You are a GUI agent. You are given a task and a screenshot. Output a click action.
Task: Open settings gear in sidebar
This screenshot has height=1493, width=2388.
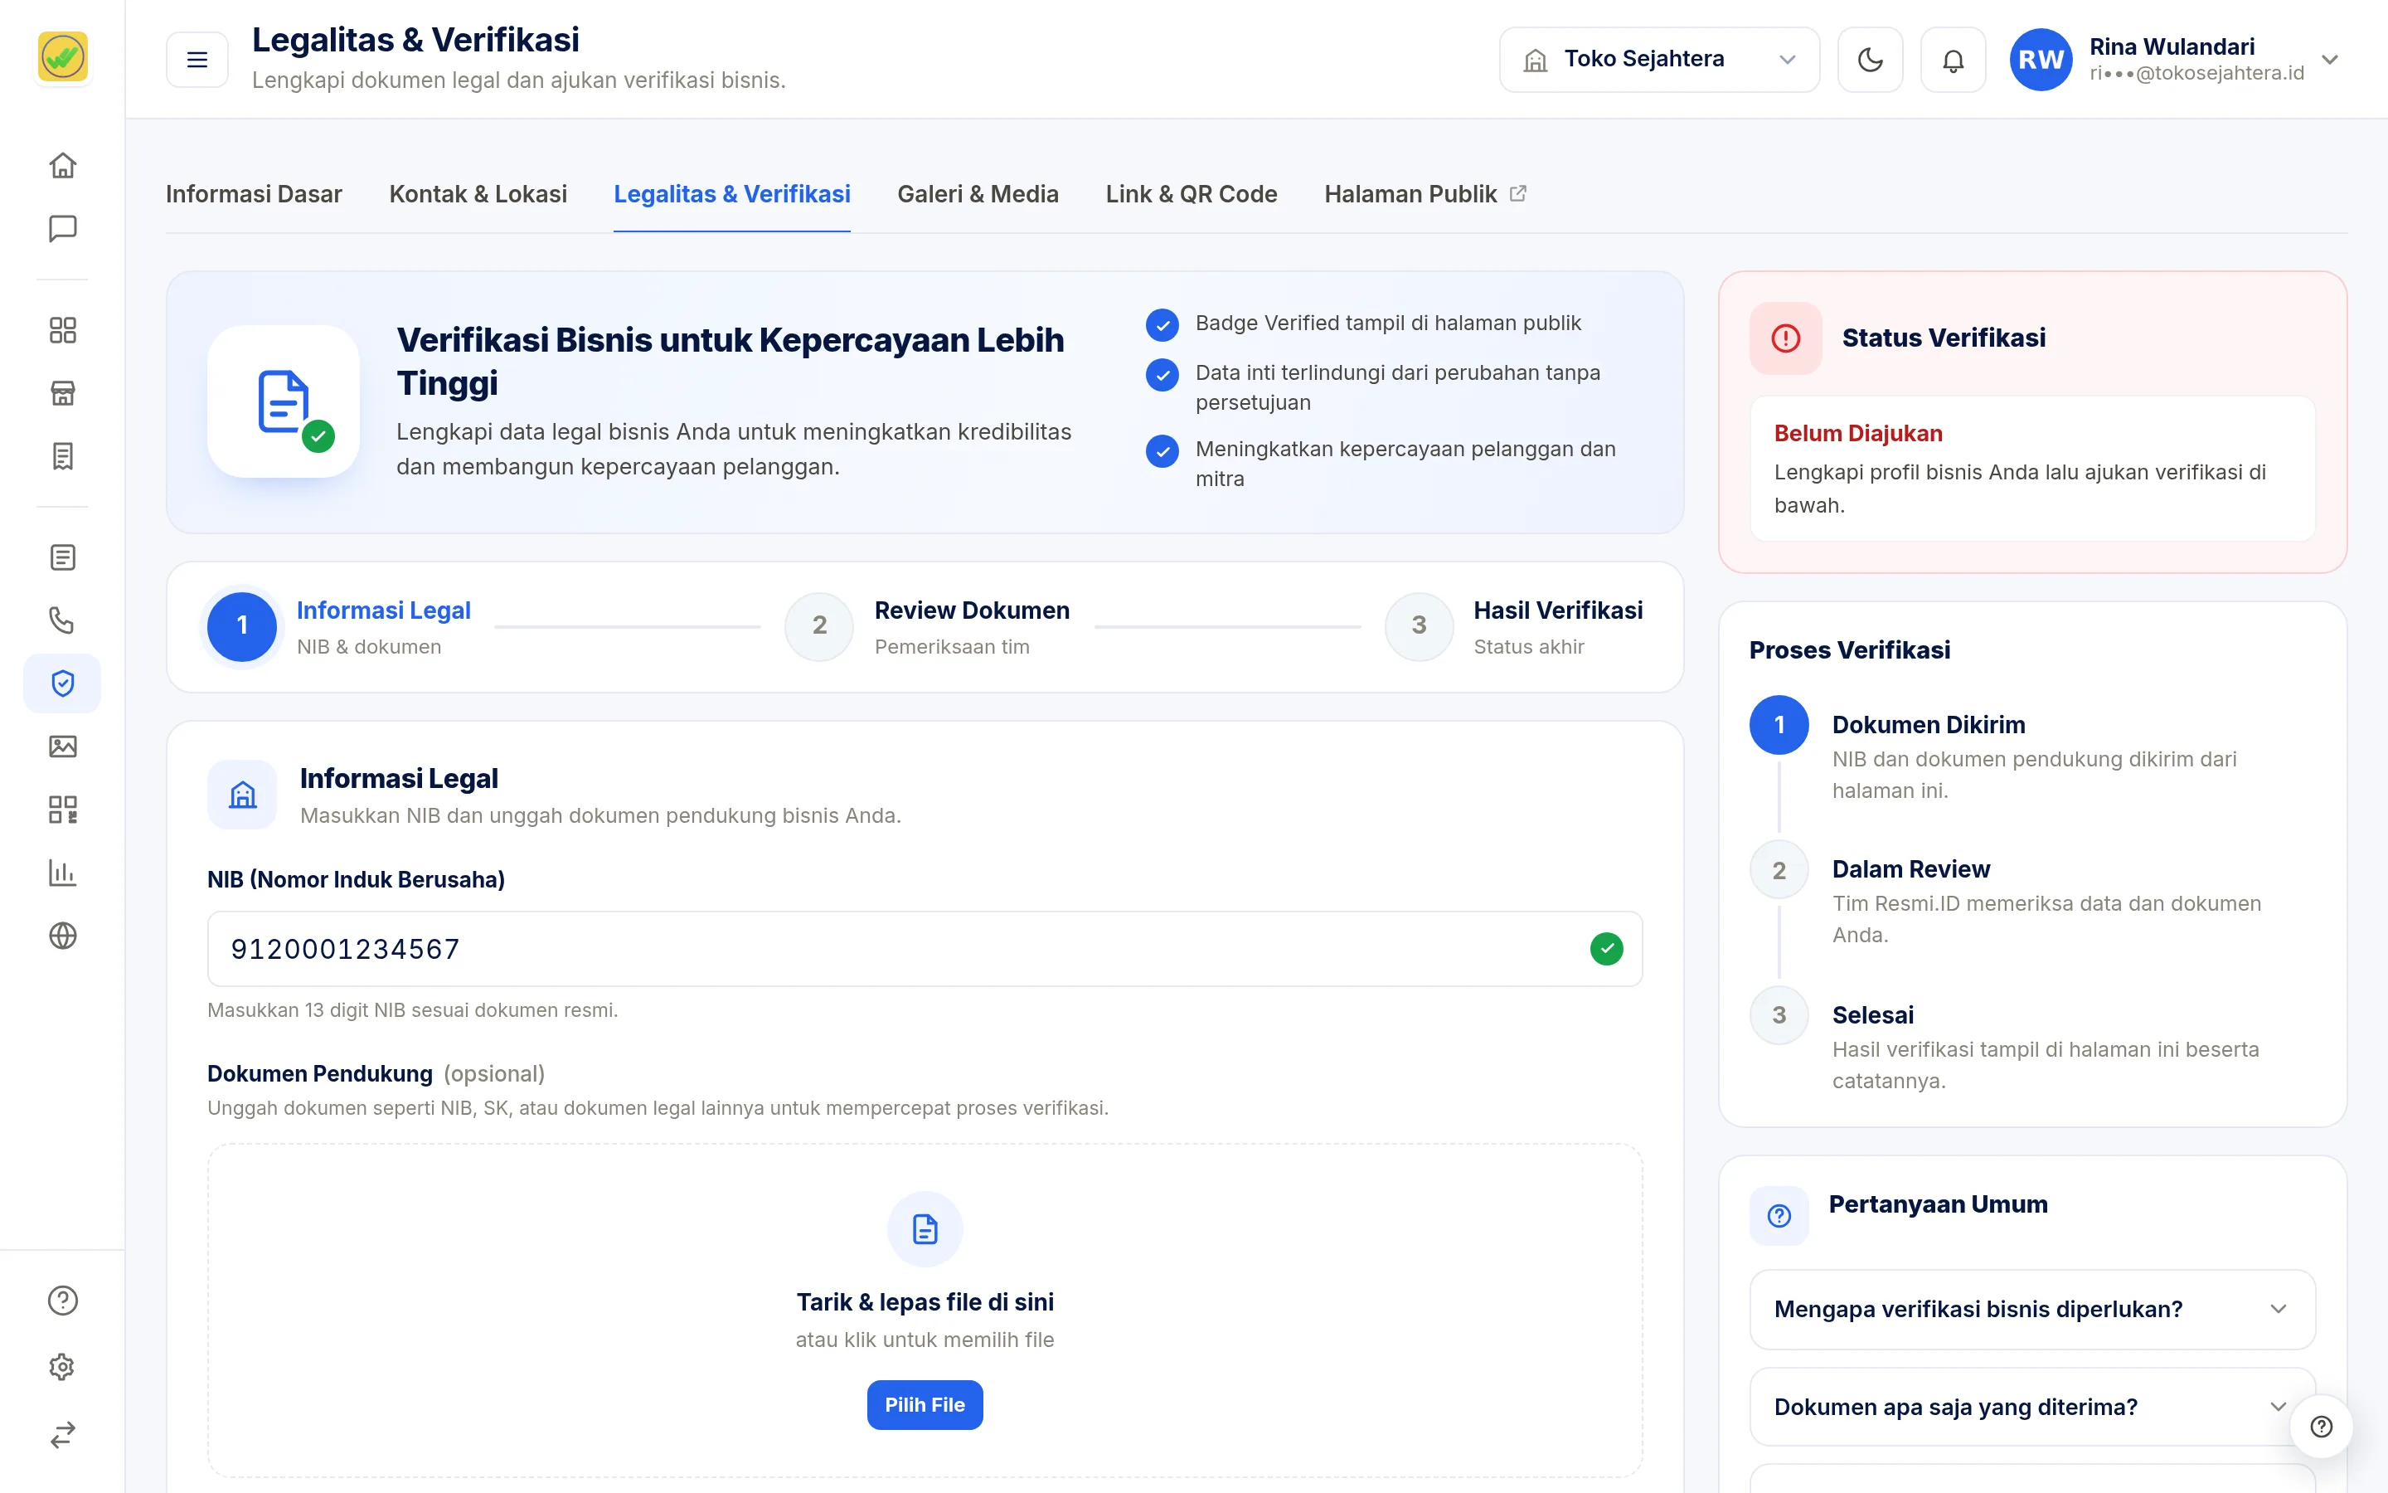point(62,1367)
